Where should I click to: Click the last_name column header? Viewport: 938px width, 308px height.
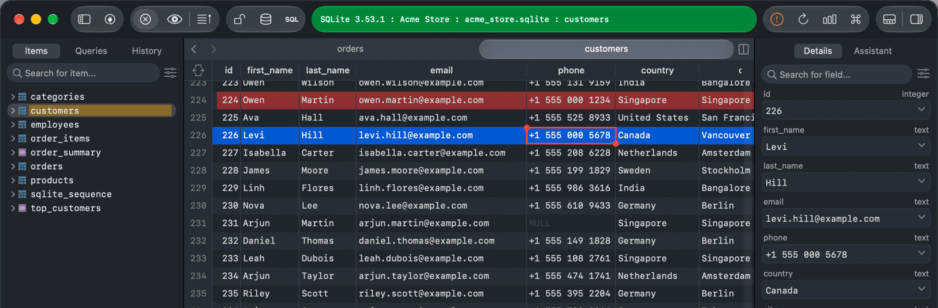click(328, 70)
